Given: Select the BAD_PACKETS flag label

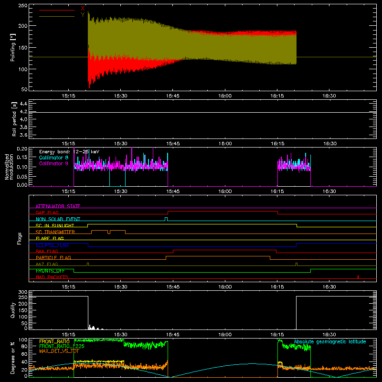Looking at the screenshot, I should (52, 277).
